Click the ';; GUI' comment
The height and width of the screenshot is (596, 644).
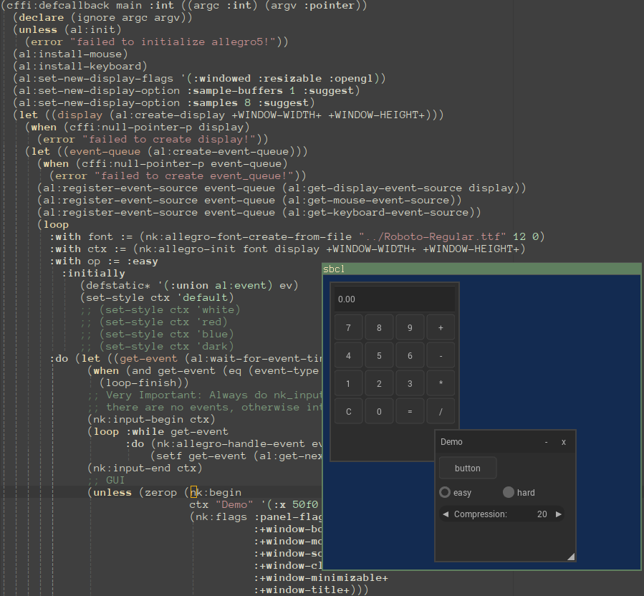pos(106,480)
